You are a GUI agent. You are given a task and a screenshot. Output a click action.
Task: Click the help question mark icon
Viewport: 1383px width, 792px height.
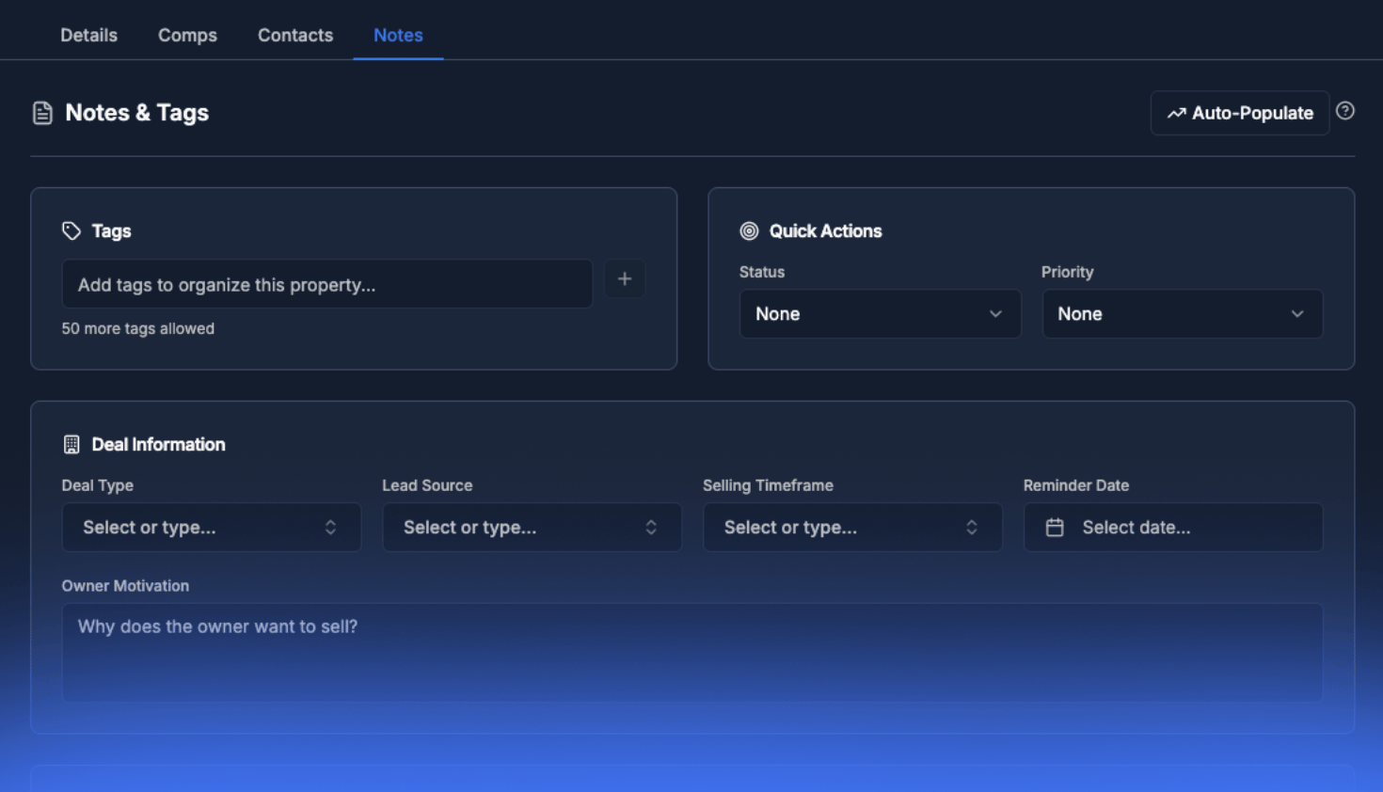[1345, 111]
